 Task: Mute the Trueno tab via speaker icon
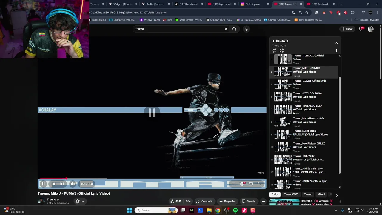click(296, 4)
